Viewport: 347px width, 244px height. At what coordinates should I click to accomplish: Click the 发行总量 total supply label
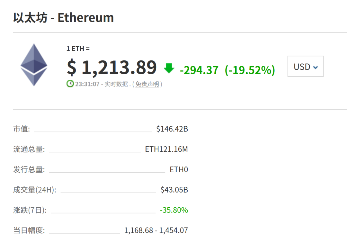pos(29,170)
